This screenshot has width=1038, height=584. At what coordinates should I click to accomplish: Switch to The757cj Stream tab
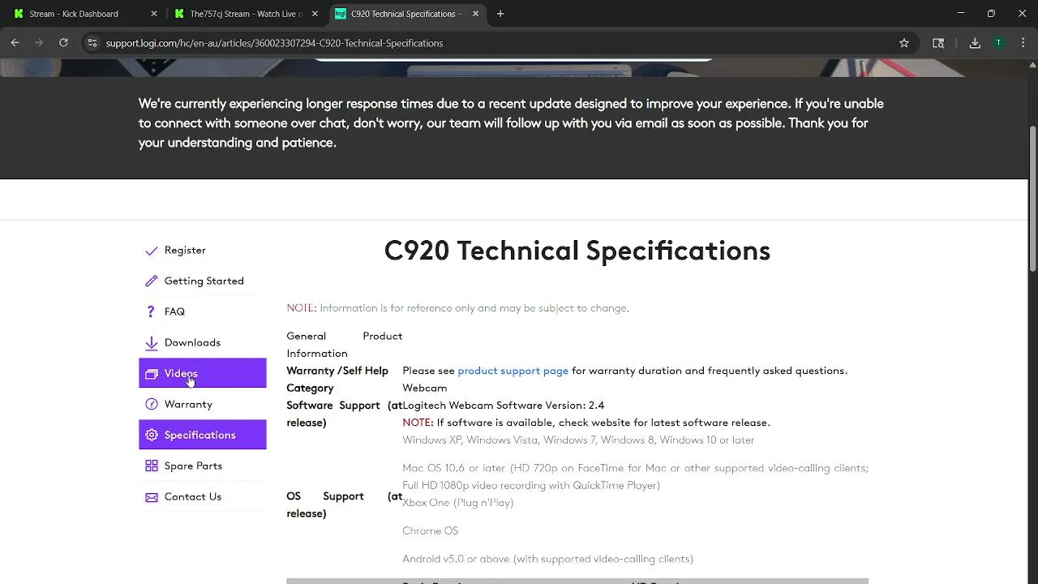[247, 14]
